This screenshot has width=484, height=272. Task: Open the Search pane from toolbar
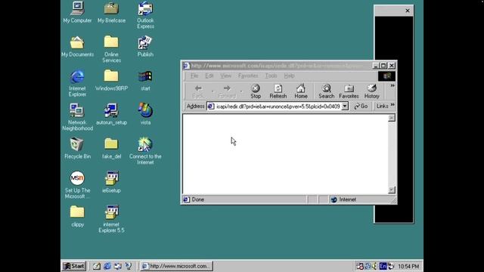(326, 91)
